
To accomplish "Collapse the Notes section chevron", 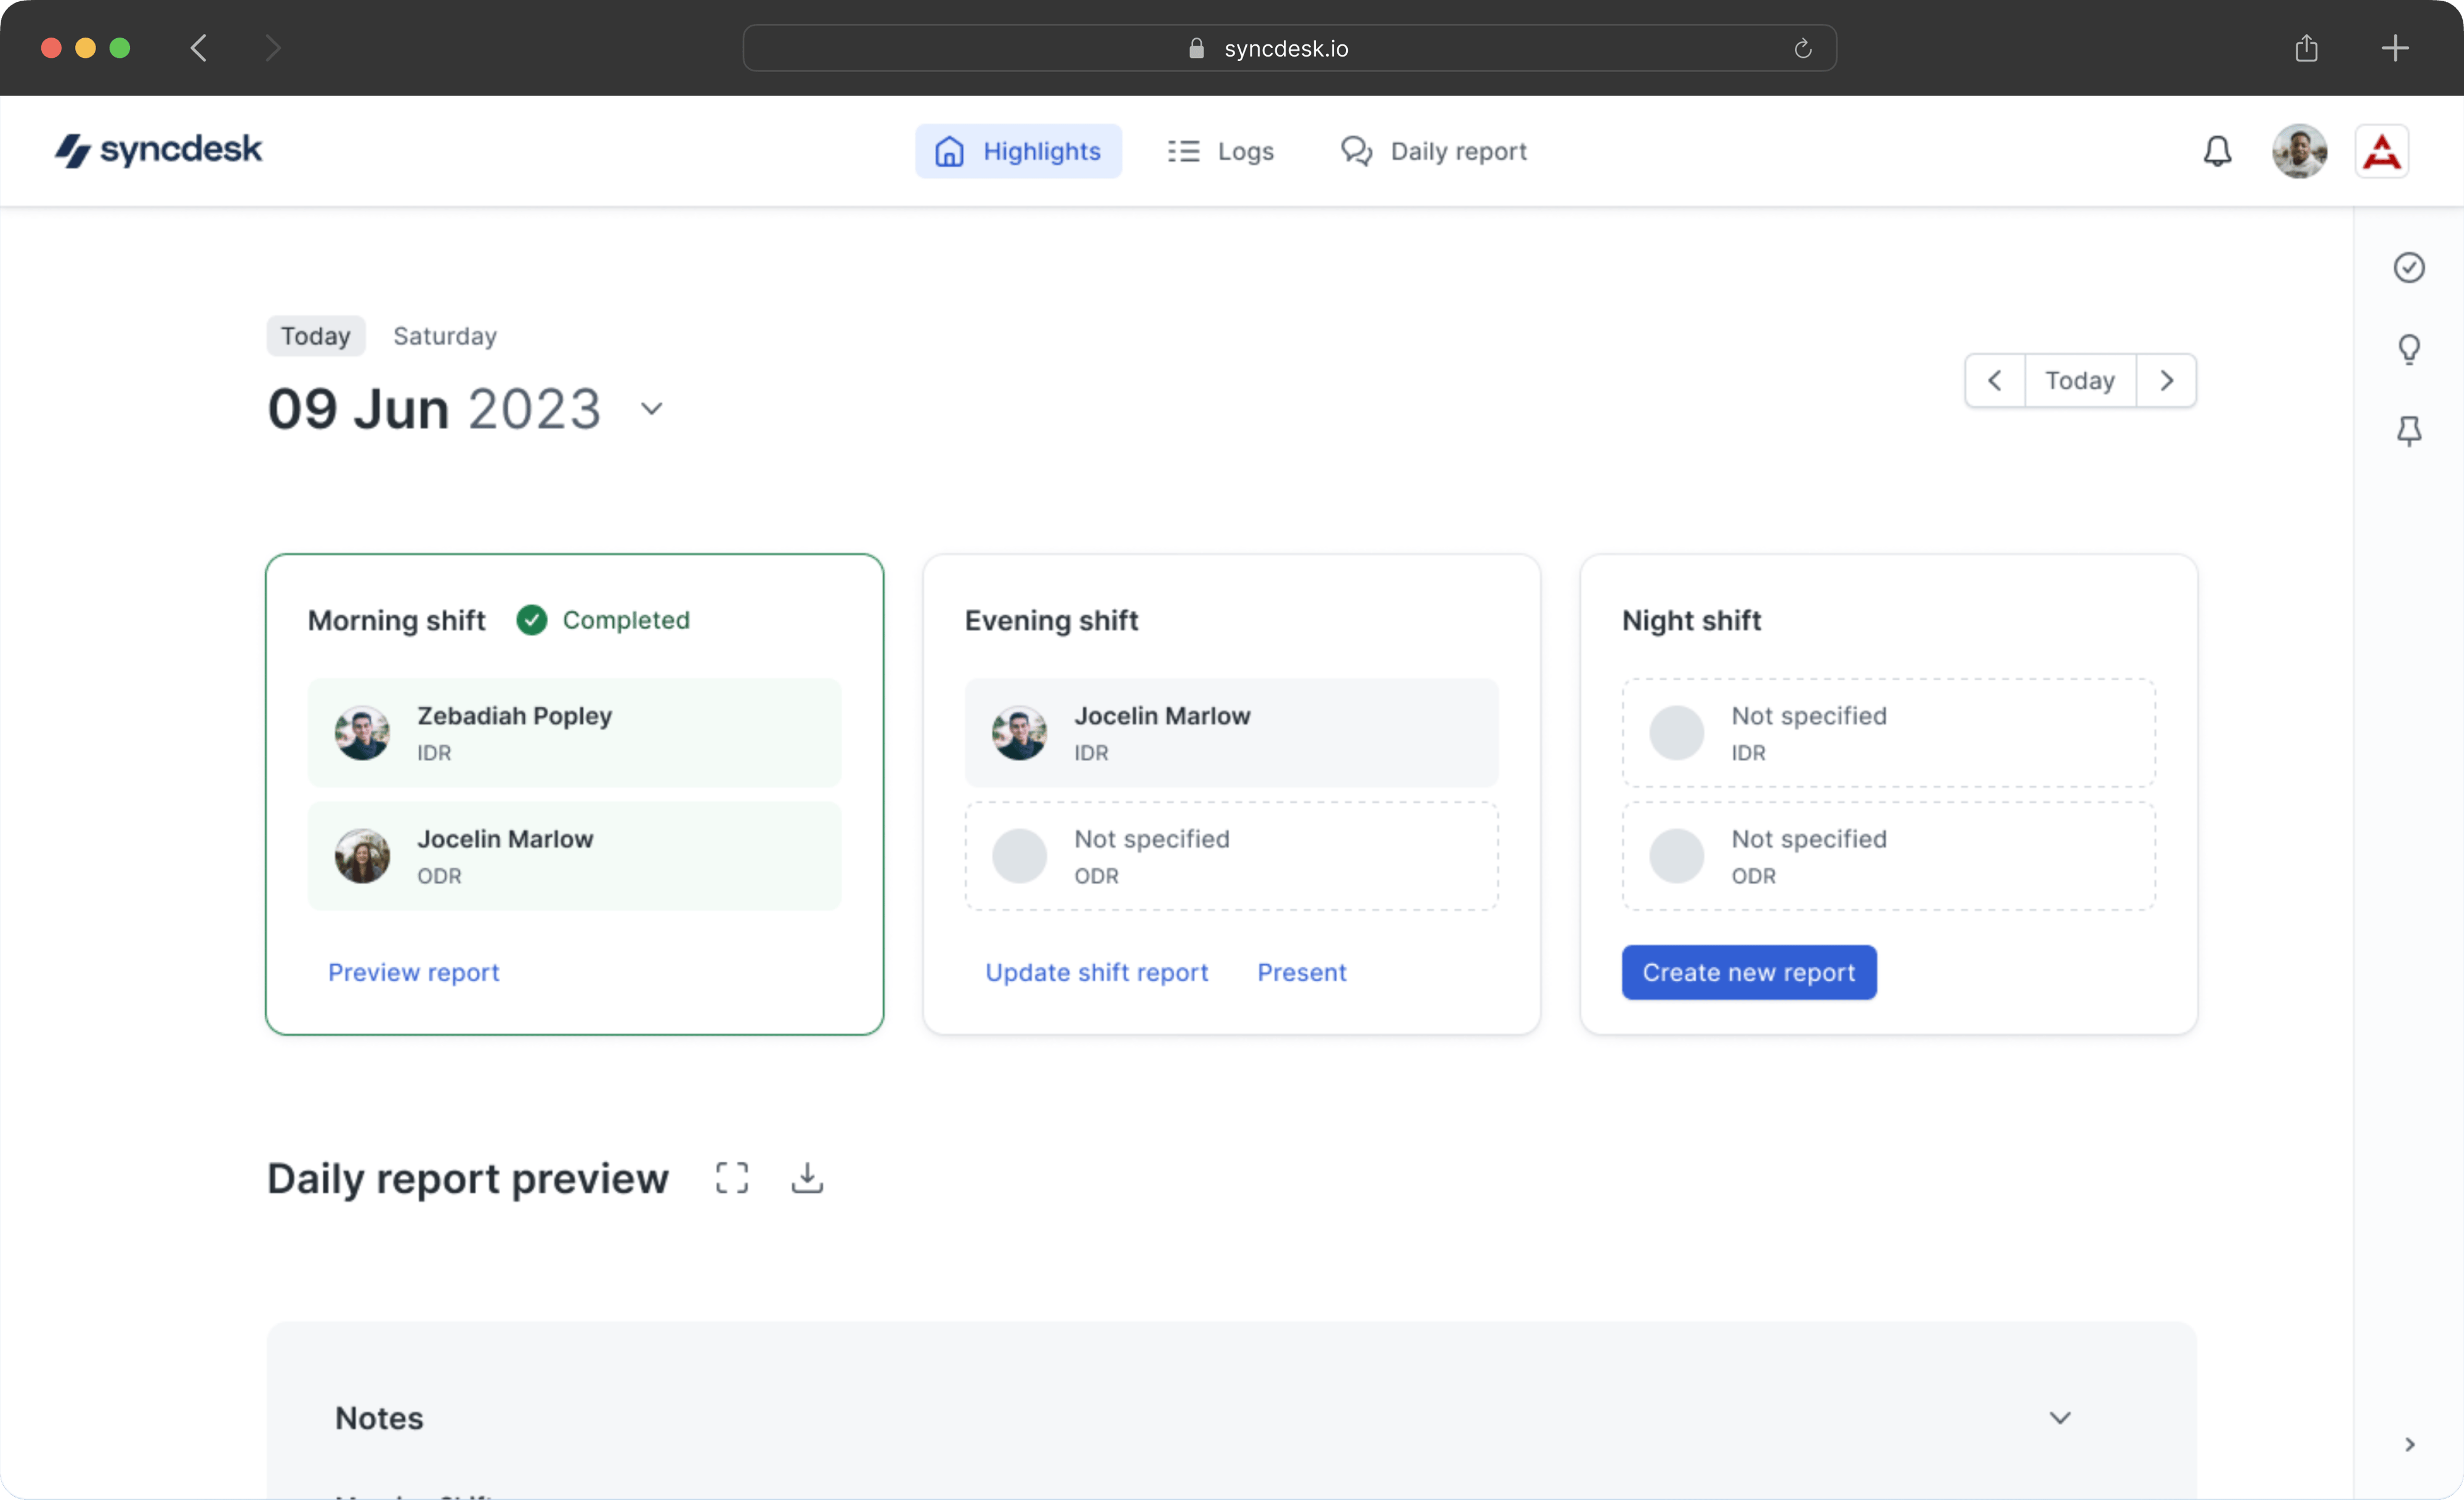I will click(2059, 1417).
